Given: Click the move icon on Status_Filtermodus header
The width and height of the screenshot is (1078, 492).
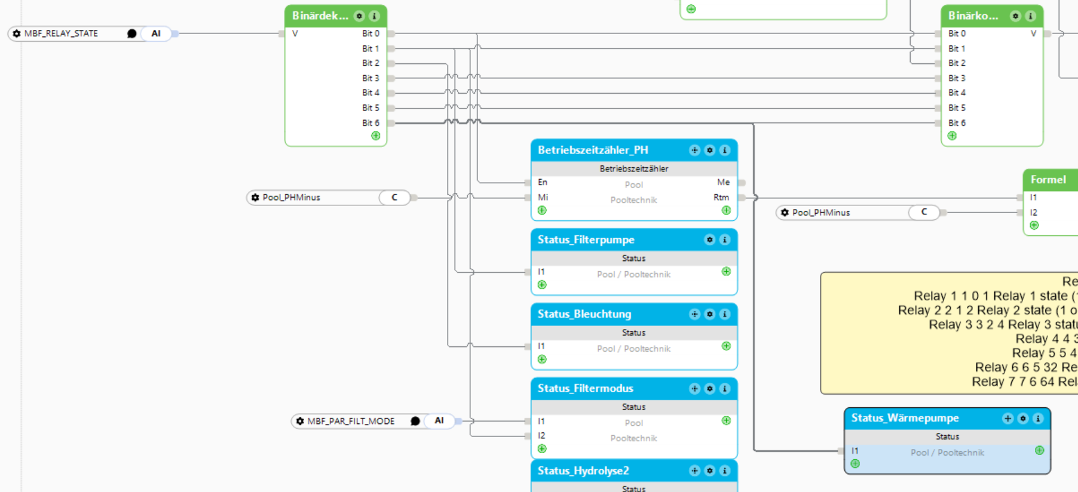Looking at the screenshot, I should tap(694, 389).
